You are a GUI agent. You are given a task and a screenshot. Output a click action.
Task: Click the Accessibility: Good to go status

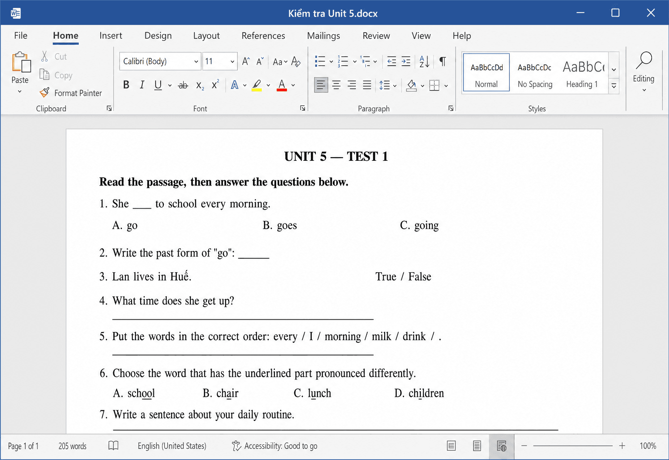pos(275,446)
